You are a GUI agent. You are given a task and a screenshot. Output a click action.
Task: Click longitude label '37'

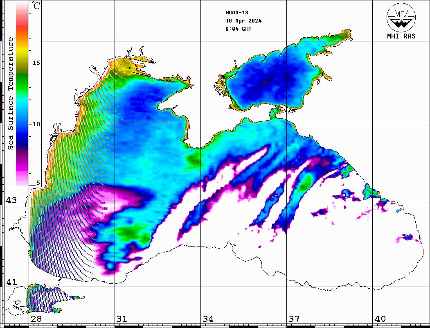294,319
